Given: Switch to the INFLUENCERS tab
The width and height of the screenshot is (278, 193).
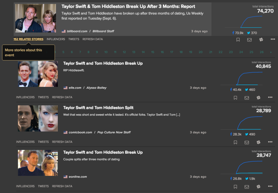Looking at the screenshot, I should [56, 39].
